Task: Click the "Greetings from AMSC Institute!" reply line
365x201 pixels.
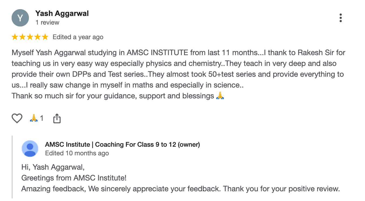Action: (74, 178)
